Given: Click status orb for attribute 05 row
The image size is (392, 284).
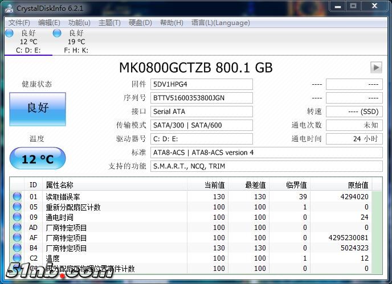Looking at the screenshot, I should (x=17, y=207).
